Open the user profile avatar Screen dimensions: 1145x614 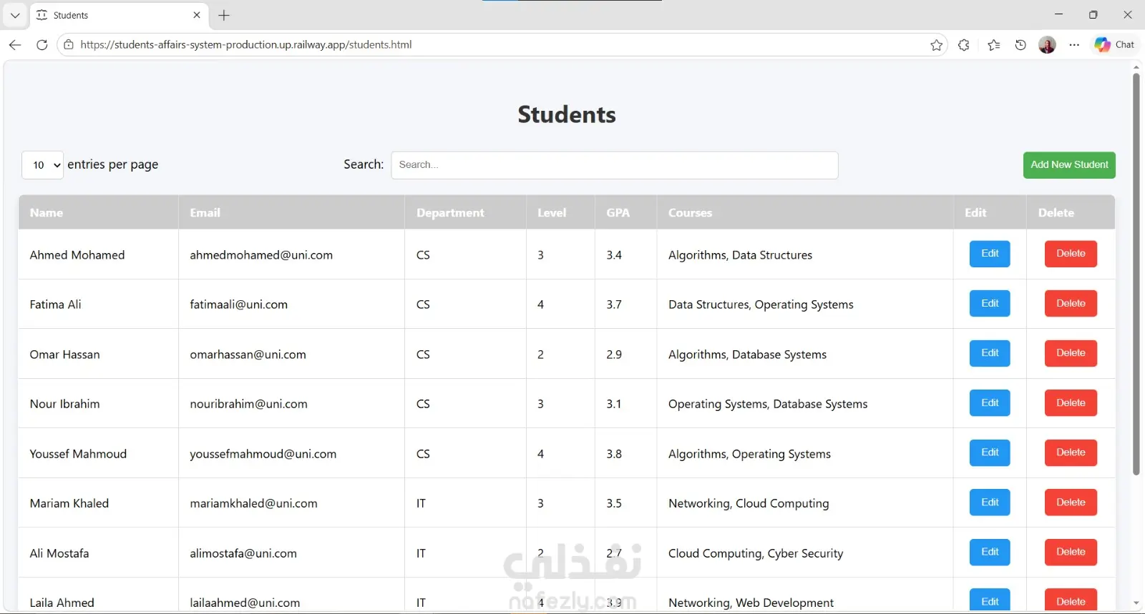(x=1047, y=45)
